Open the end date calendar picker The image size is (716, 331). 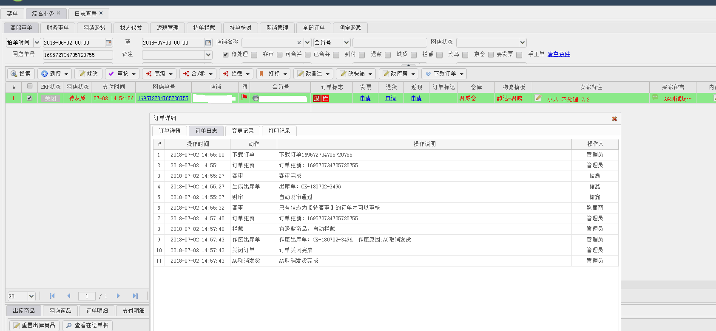(208, 42)
